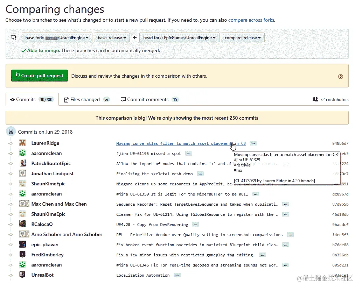Expand ellipsis for UE-61196 missed a spot
355x284 pixels.
coord(188,154)
